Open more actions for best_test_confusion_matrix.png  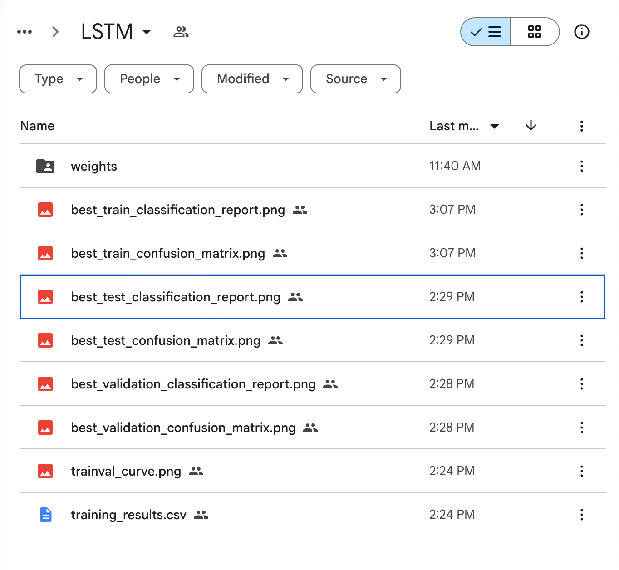click(x=581, y=340)
